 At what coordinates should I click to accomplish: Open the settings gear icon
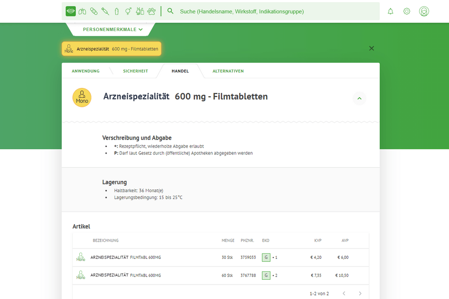(406, 11)
